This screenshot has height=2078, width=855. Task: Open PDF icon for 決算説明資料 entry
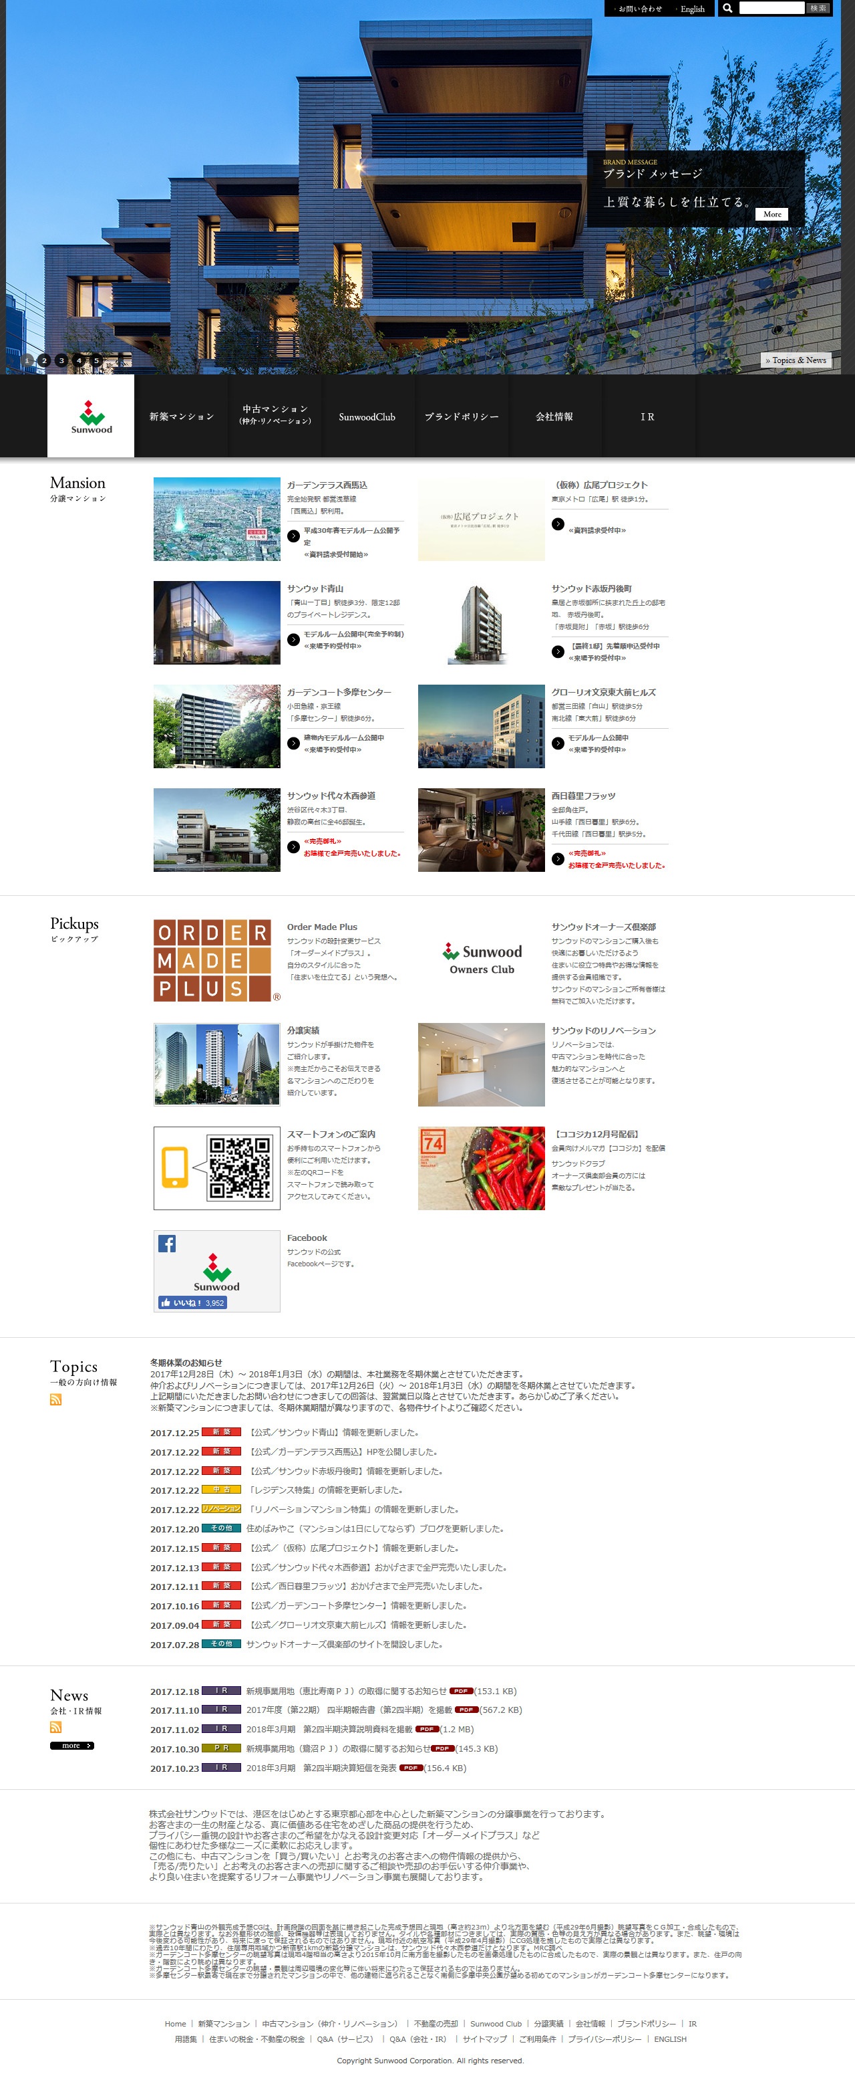pyautogui.click(x=427, y=1729)
